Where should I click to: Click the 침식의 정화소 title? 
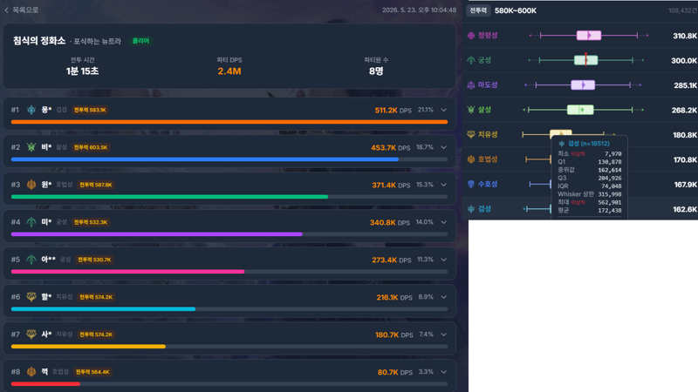click(x=39, y=41)
